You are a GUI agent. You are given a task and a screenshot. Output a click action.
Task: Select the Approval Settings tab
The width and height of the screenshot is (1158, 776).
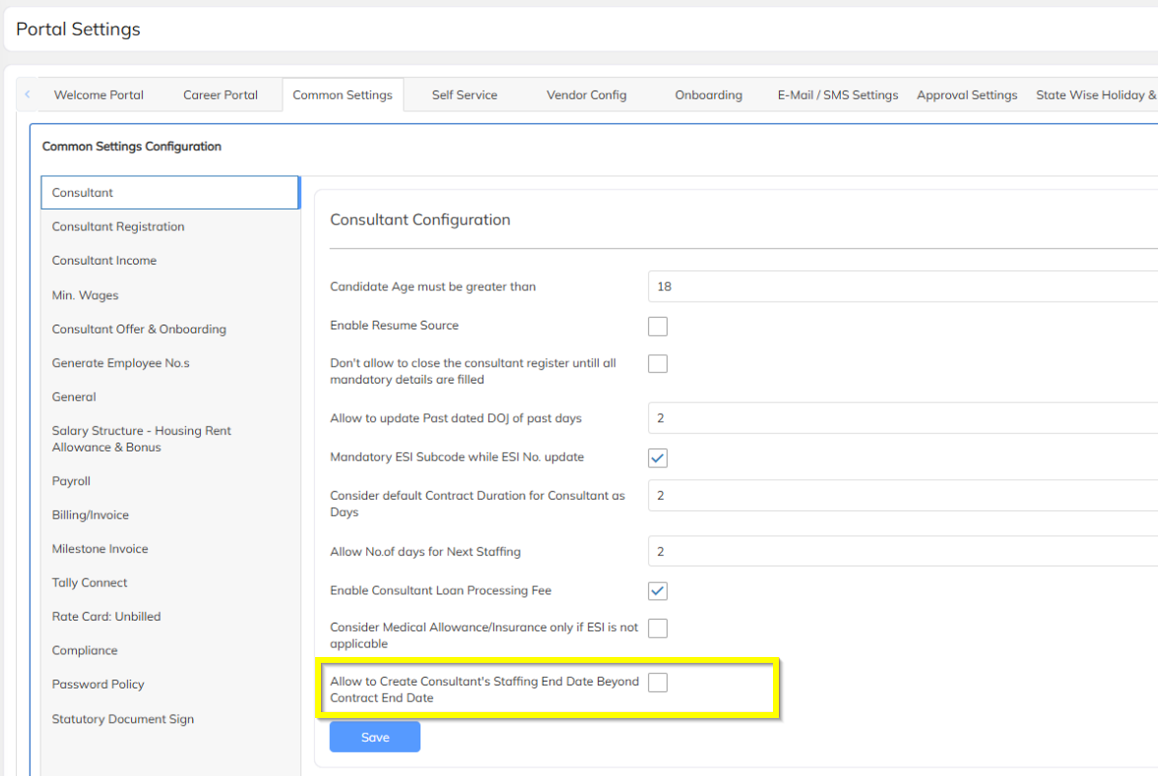(967, 95)
